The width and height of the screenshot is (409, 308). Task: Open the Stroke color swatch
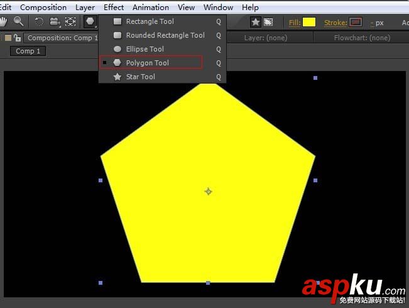pyautogui.click(x=356, y=22)
